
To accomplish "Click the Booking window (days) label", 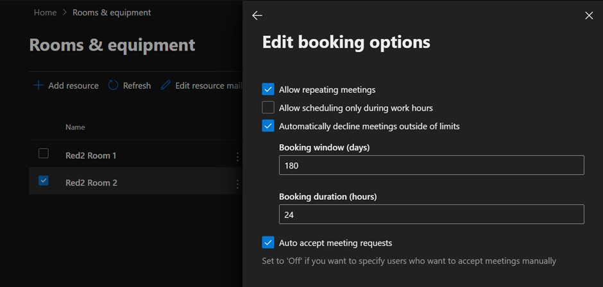I will [x=324, y=147].
